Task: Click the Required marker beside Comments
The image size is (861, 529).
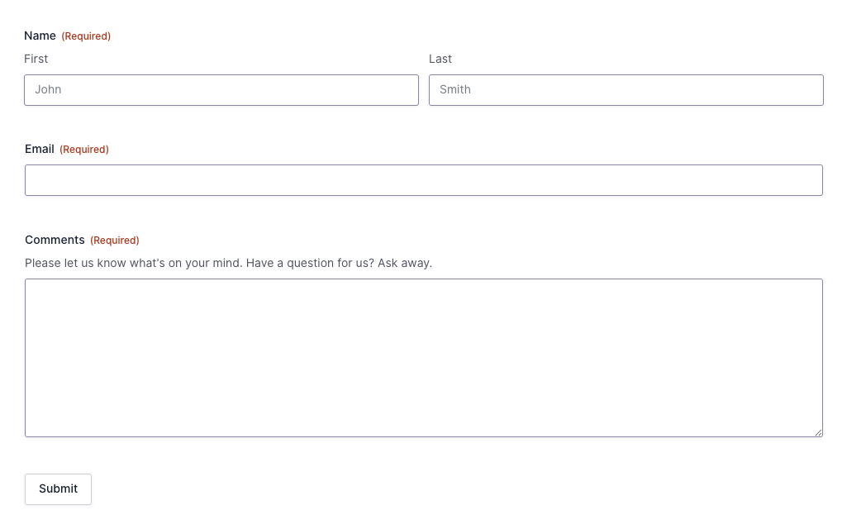Action: pyautogui.click(x=115, y=241)
